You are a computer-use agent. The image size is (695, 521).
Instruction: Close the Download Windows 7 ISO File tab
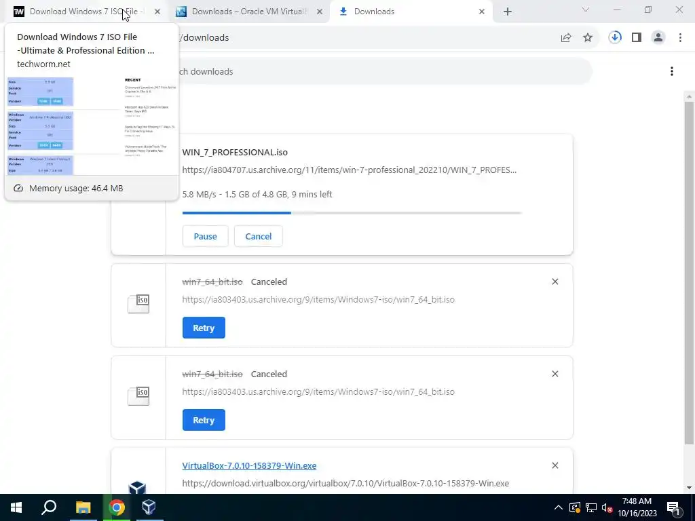157,12
